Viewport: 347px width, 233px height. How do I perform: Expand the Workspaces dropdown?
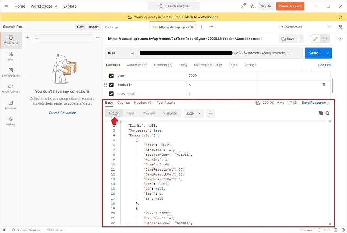(x=44, y=6)
